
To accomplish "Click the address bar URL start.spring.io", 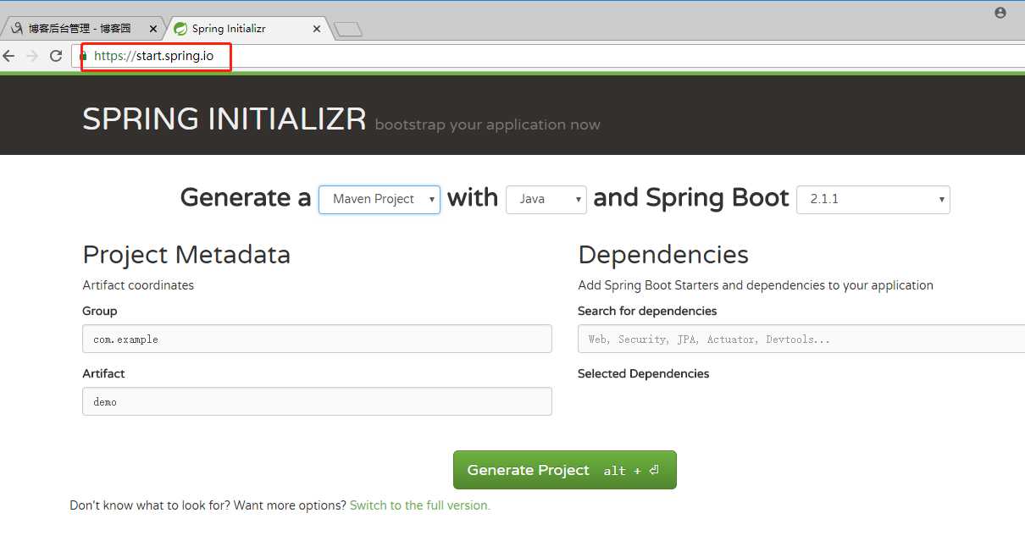I will (x=154, y=56).
